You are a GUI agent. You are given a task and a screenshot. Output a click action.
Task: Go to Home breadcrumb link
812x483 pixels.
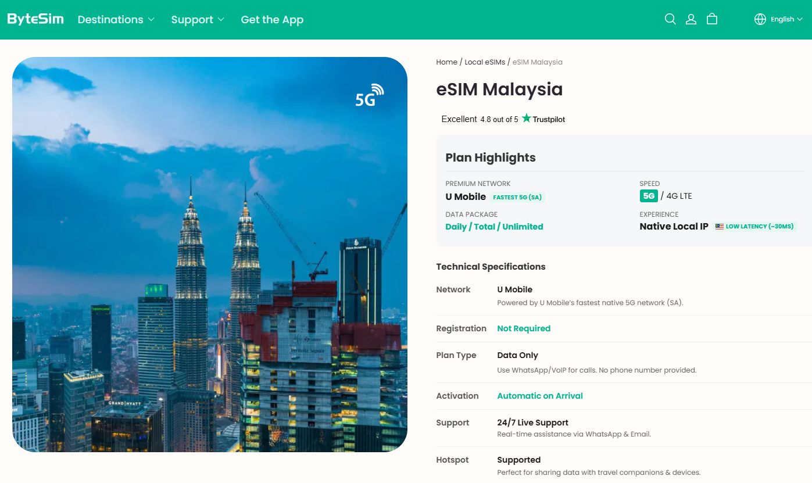447,62
